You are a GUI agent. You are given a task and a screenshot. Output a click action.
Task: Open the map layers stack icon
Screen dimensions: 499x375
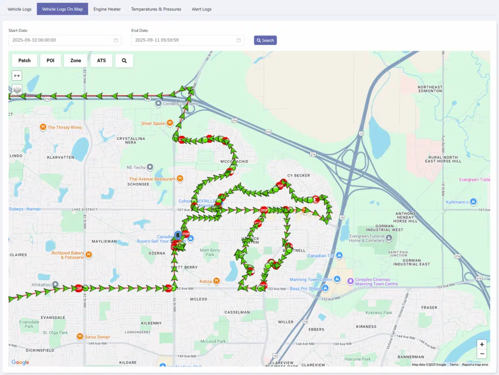17,90
